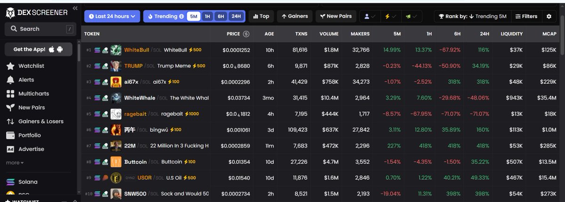
Task: Select the 1H trending timeframe
Action: tap(207, 16)
